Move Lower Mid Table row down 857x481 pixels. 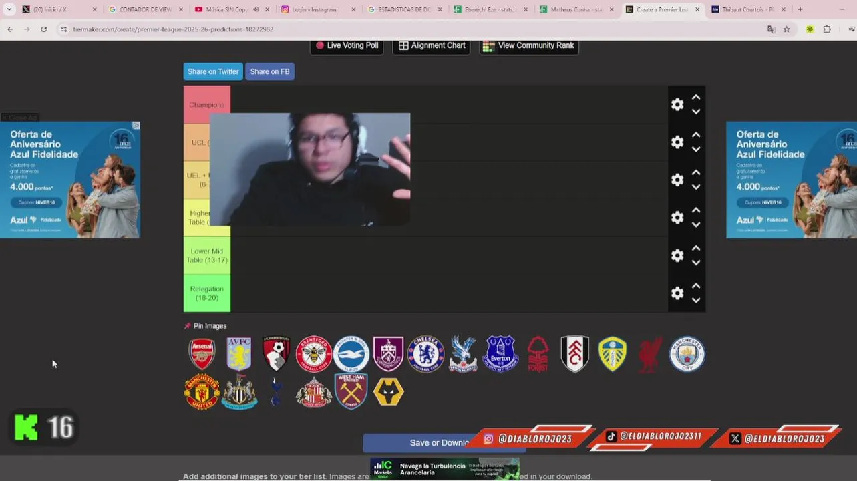point(696,263)
